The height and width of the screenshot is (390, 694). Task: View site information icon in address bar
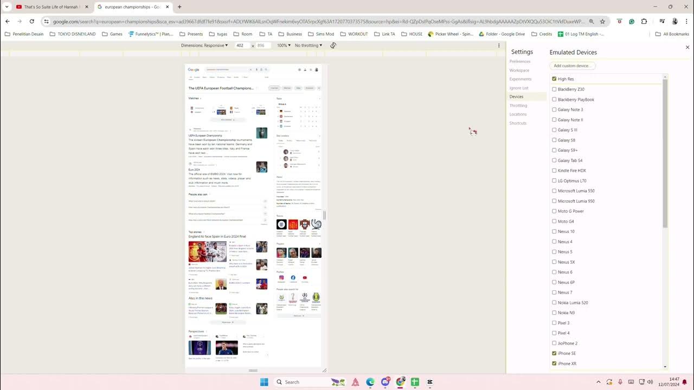tap(47, 22)
